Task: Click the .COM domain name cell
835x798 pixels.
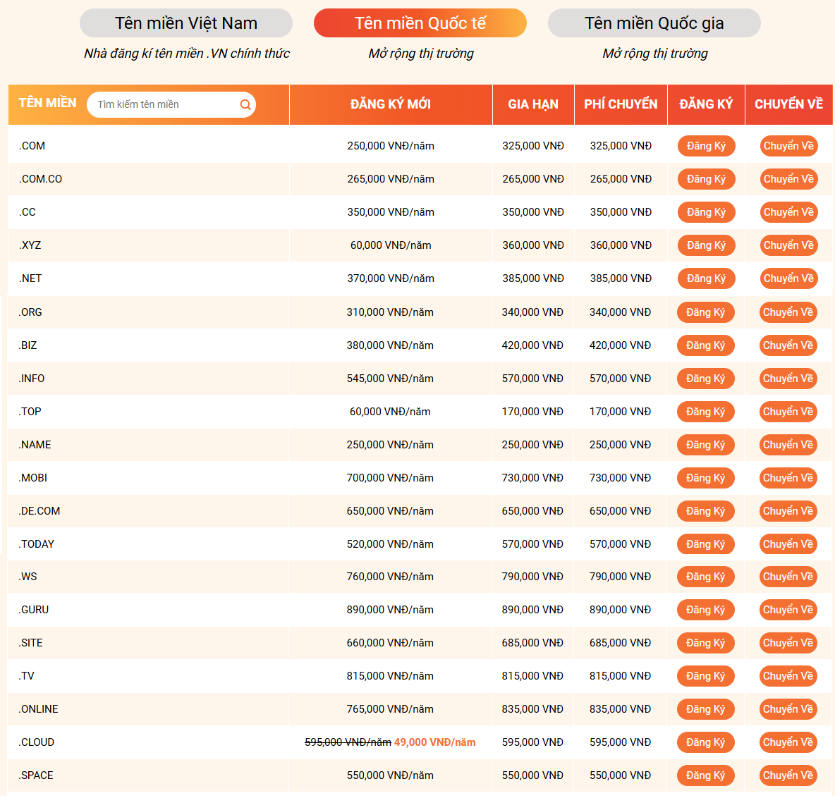Action: 149,146
